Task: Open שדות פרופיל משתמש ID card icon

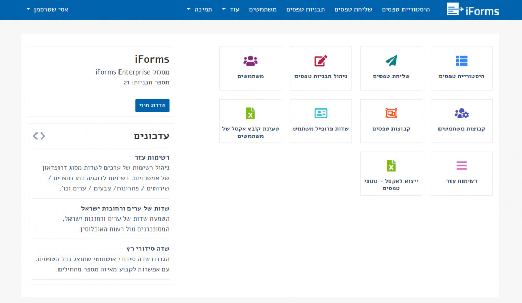Action: click(x=321, y=113)
